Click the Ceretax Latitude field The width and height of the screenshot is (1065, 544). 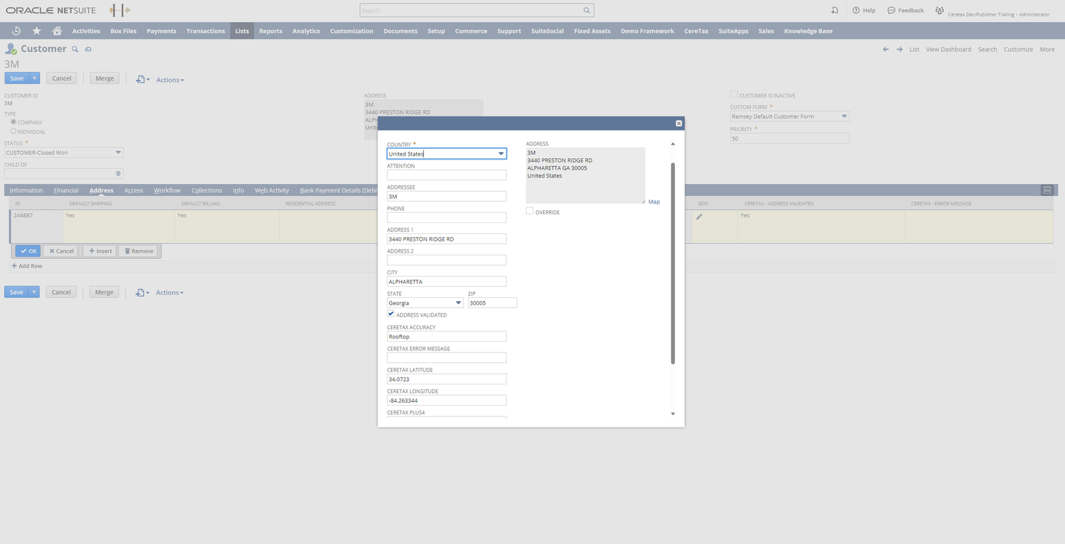[x=447, y=379]
